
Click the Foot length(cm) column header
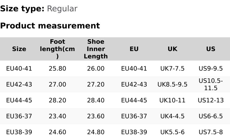[x=57, y=49]
